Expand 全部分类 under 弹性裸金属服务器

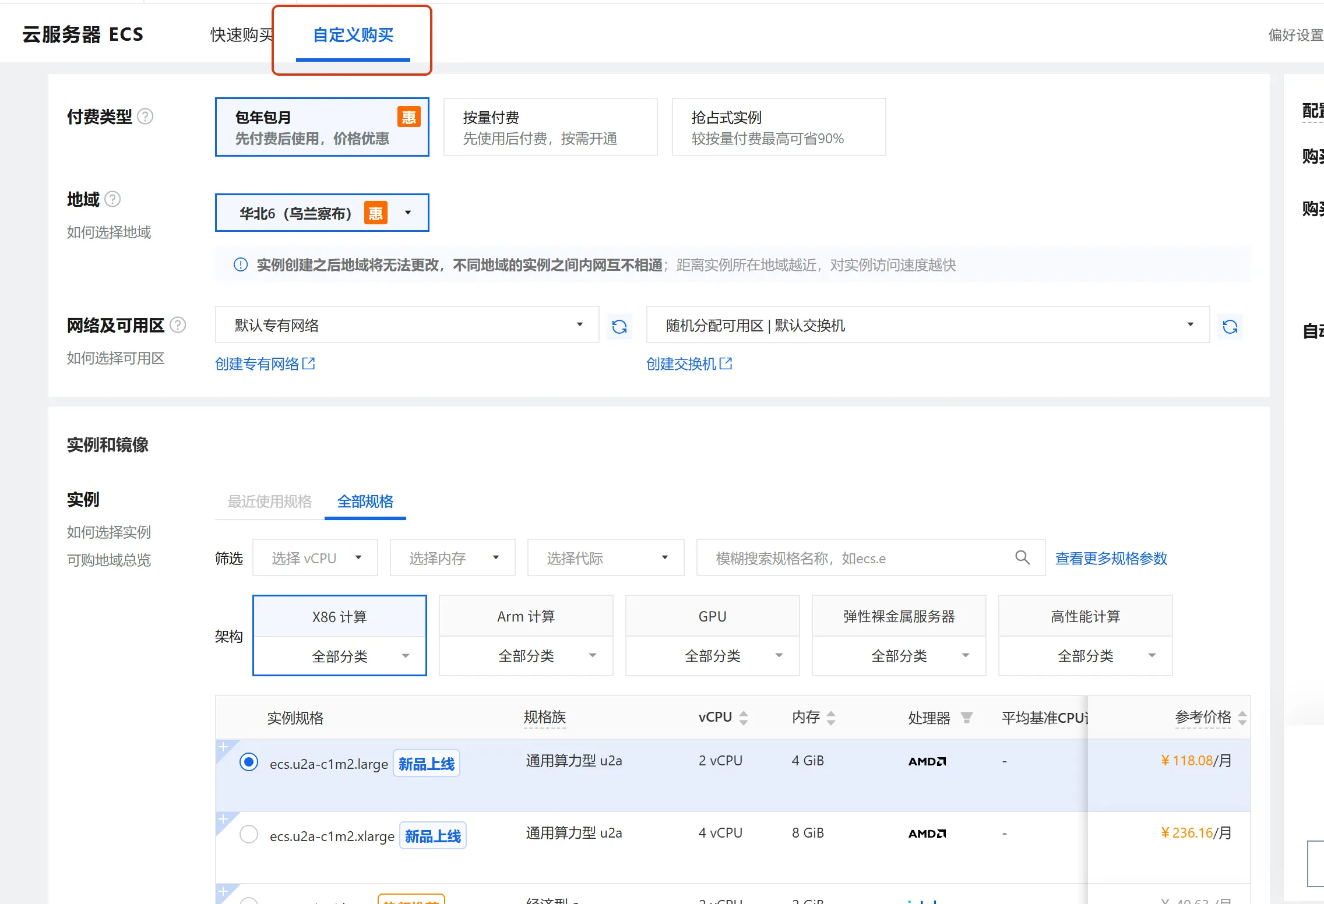pyautogui.click(x=899, y=656)
